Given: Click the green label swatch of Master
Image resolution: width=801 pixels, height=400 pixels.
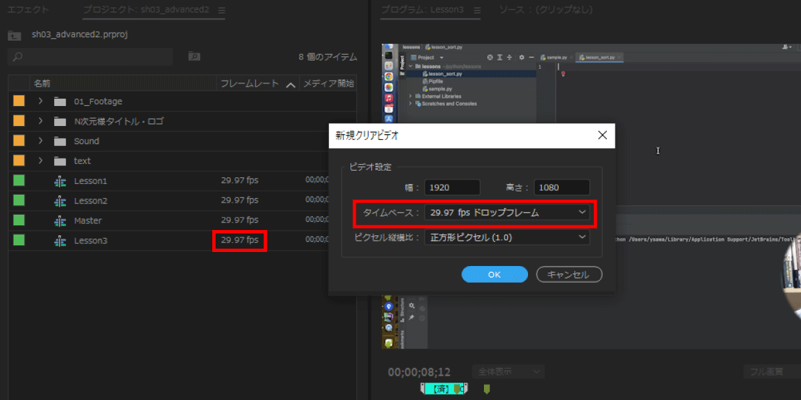Looking at the screenshot, I should pos(19,221).
